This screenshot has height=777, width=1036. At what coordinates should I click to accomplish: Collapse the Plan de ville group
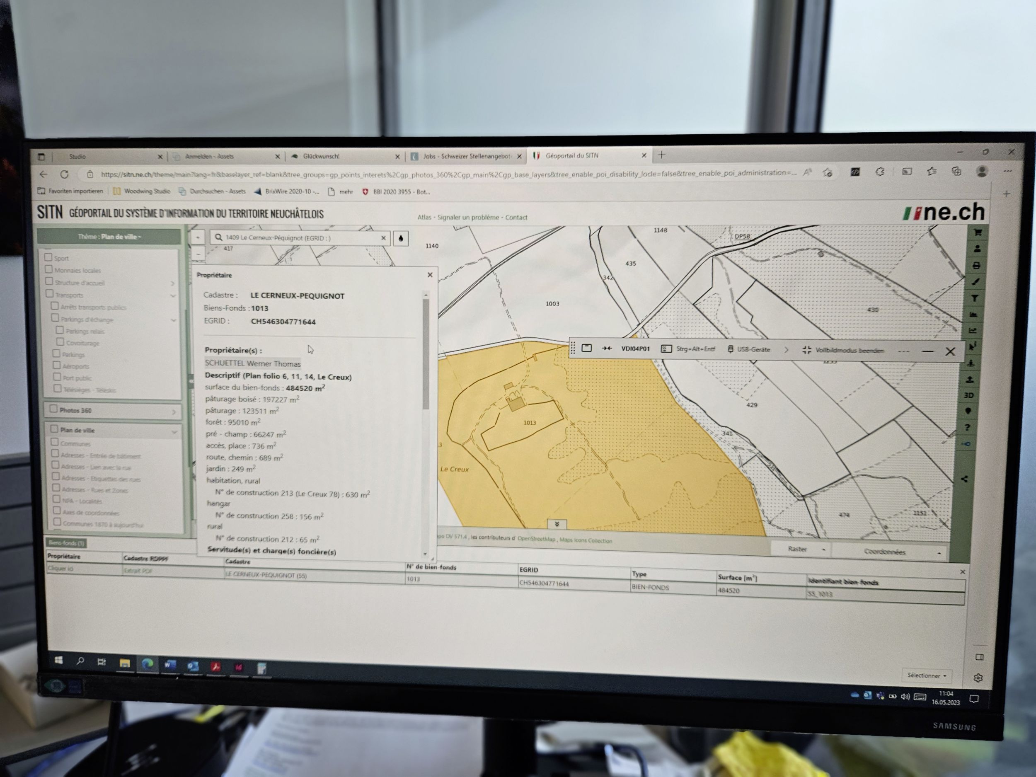pos(174,432)
